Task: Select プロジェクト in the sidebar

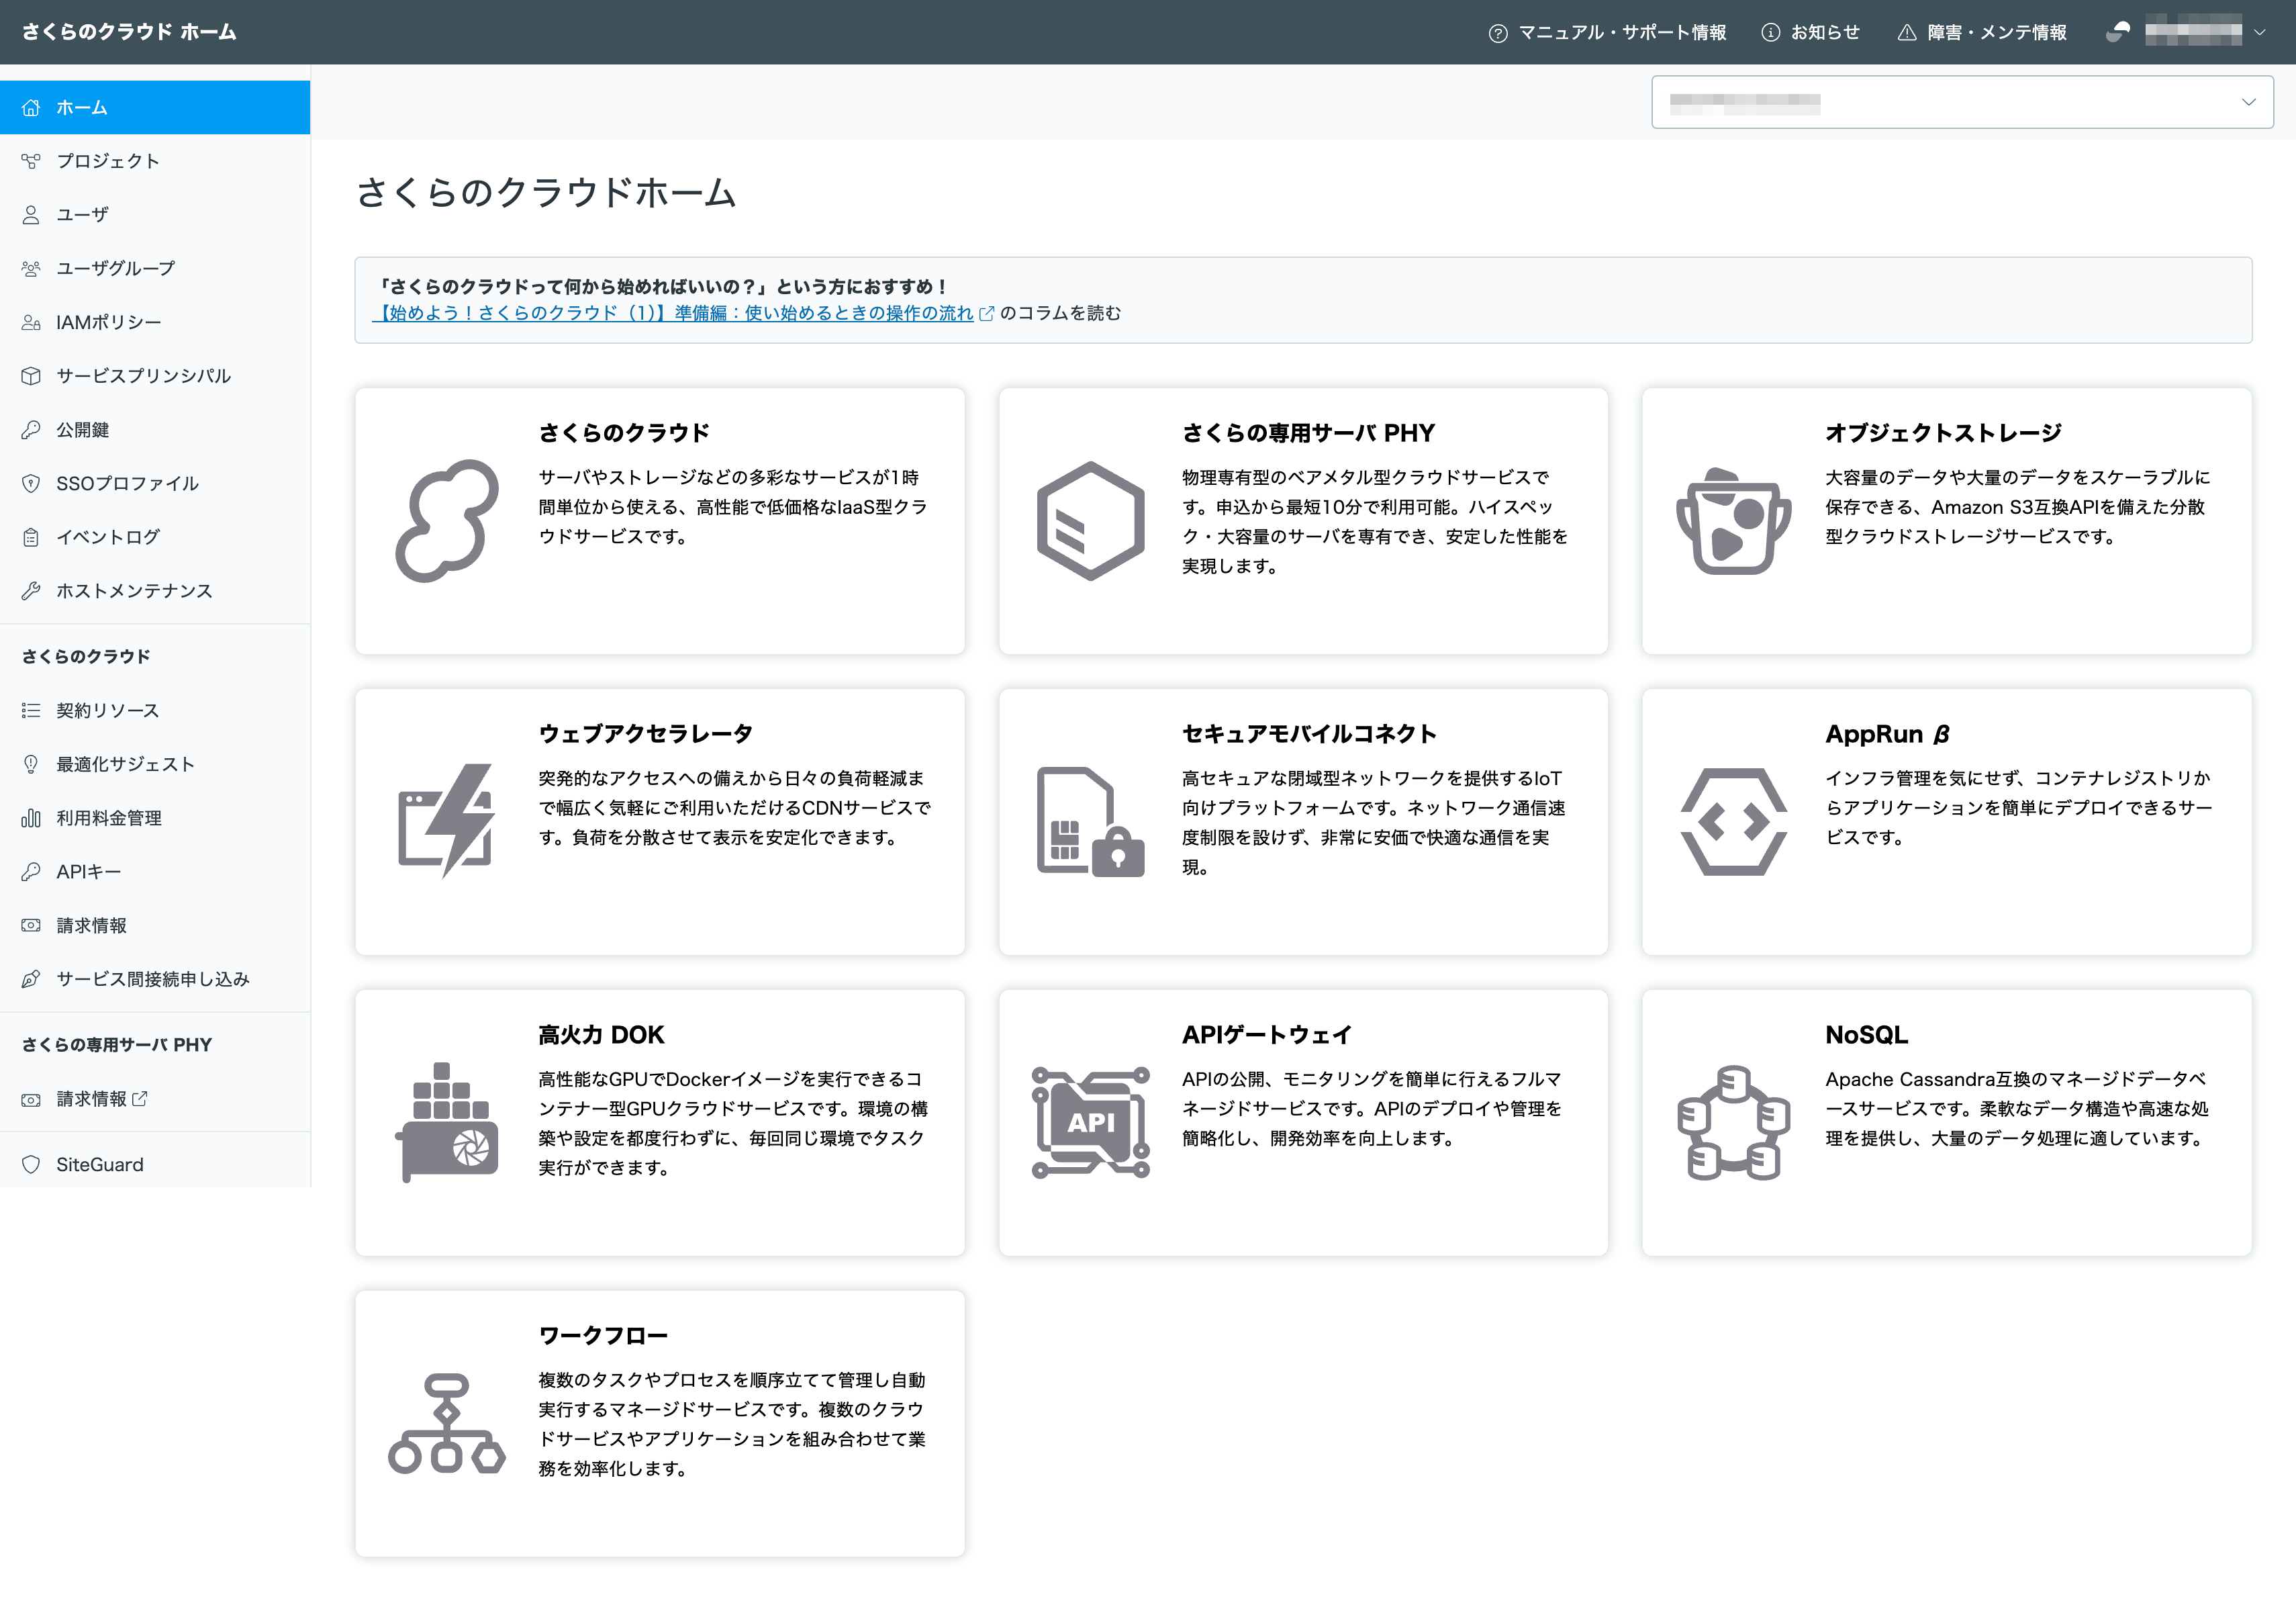Action: [155, 161]
